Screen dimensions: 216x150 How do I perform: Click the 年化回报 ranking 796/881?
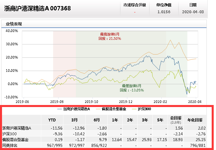(x=198, y=145)
